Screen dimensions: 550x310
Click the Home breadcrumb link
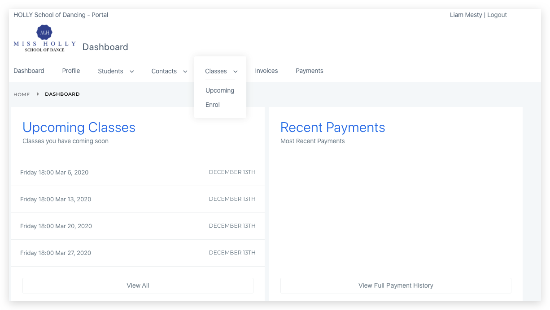(x=22, y=94)
